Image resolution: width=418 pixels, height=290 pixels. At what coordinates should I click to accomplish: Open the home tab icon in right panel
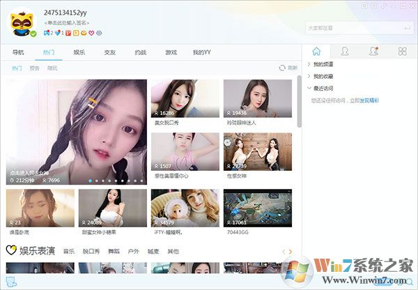pos(317,52)
